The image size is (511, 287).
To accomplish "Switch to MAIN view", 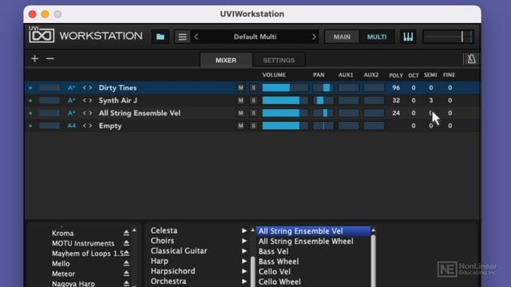I will (x=342, y=37).
